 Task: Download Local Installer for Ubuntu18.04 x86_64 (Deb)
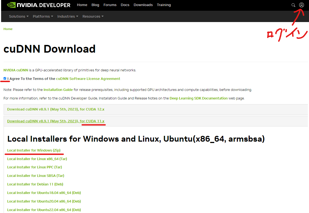[x=44, y=193]
